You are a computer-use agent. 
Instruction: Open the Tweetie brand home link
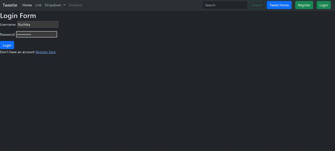(x=10, y=5)
